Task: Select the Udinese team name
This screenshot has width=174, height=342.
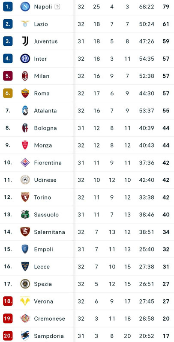Action: pos(45,180)
